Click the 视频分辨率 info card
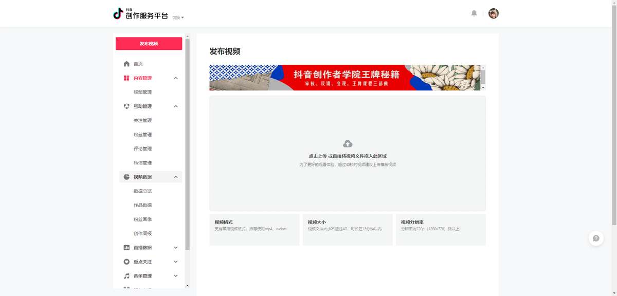This screenshot has height=296, width=617. [x=441, y=230]
